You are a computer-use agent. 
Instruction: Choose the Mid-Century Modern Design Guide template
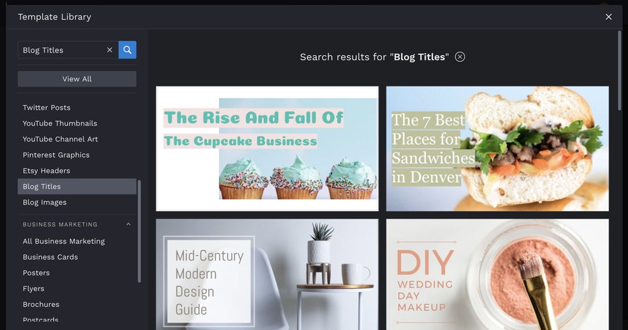[267, 274]
